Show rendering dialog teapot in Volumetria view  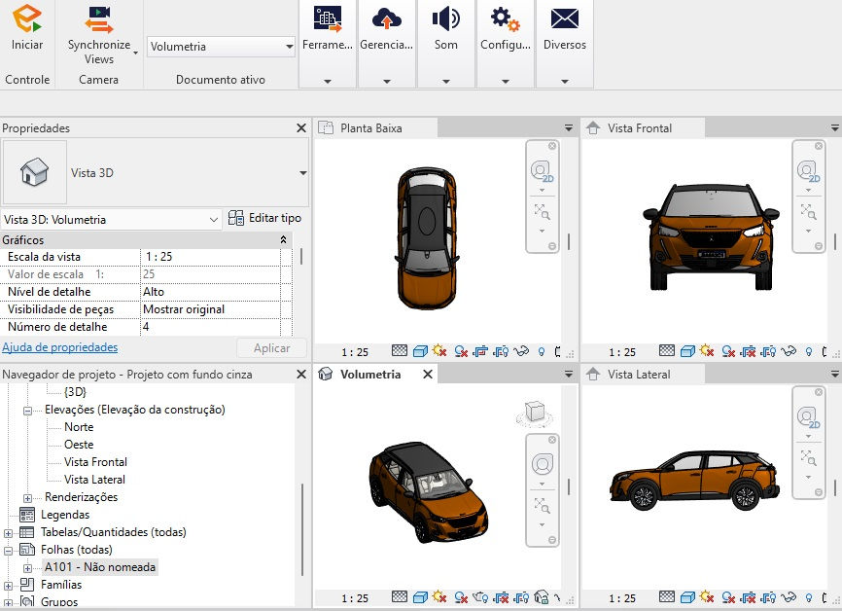480,596
